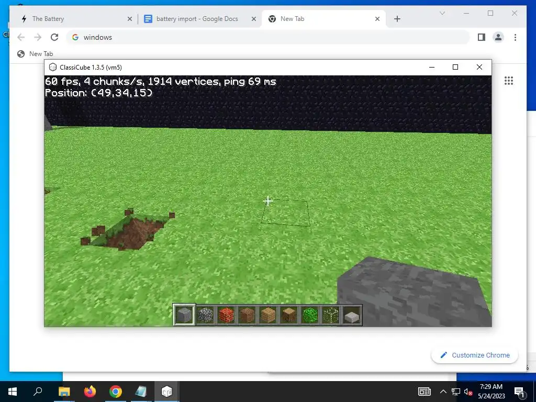
Task: Open Chrome from the taskbar
Action: click(116, 392)
